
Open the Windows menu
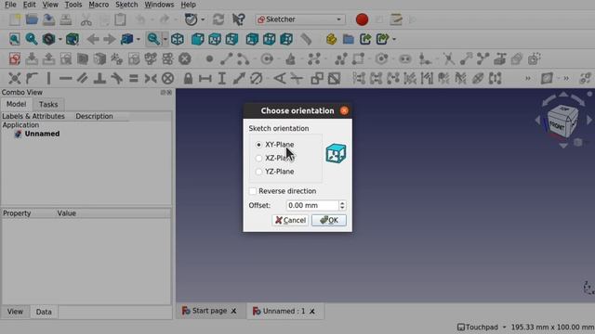point(159,5)
